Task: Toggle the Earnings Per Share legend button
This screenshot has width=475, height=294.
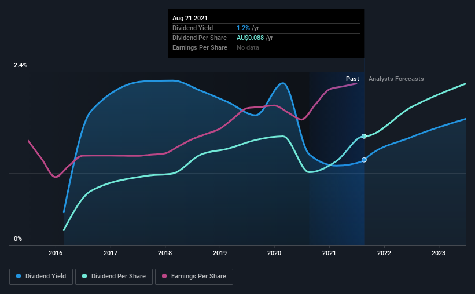Action: pyautogui.click(x=194, y=277)
